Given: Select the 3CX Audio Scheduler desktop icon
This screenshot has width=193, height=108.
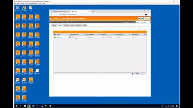Looking at the screenshot, I should click(37, 54).
